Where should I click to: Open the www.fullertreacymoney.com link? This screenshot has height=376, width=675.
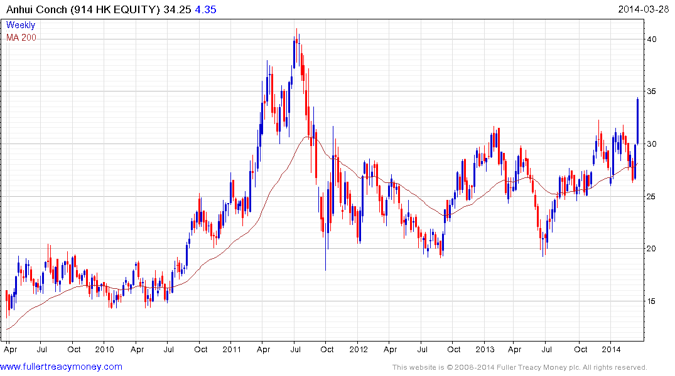pyautogui.click(x=61, y=367)
